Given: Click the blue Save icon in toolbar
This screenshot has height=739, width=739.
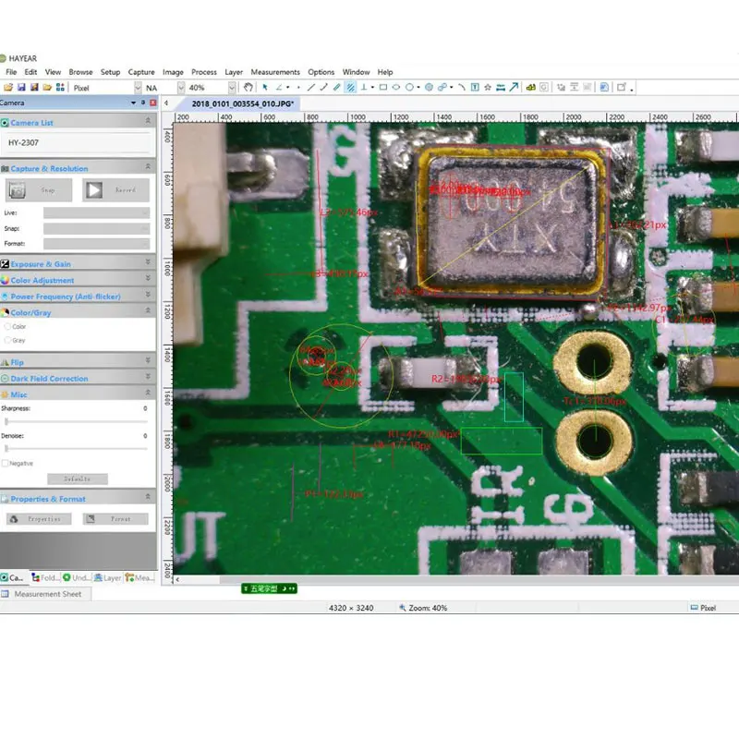Looking at the screenshot, I should click(21, 87).
